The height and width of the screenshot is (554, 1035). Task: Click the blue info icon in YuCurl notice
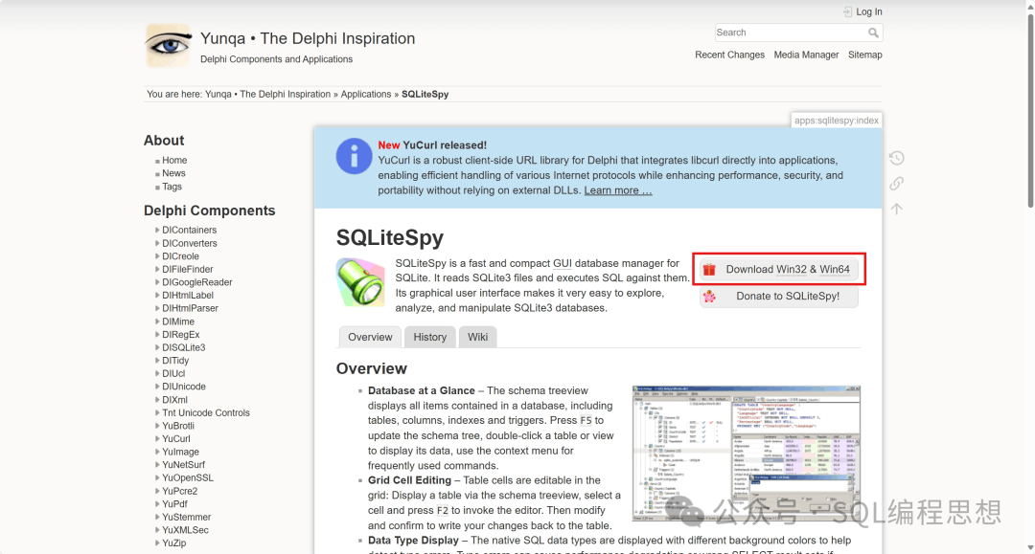354,156
